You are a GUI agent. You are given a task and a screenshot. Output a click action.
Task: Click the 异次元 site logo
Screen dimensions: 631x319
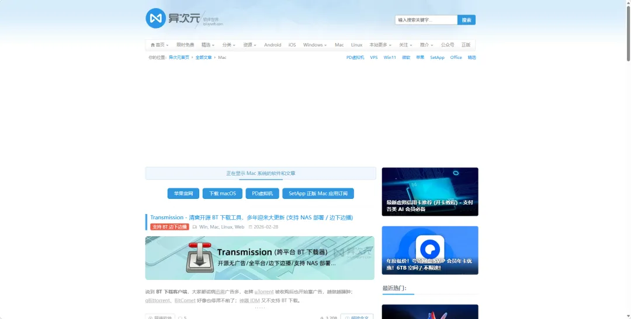pyautogui.click(x=184, y=19)
